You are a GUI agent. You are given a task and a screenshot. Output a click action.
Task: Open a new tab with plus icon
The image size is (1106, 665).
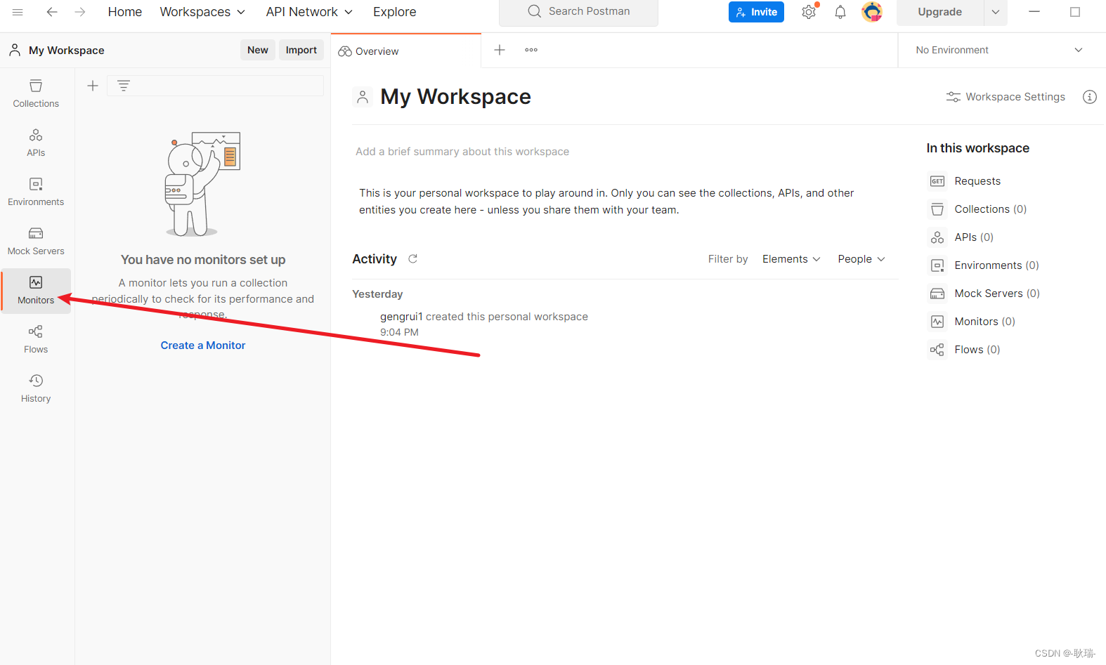point(500,50)
